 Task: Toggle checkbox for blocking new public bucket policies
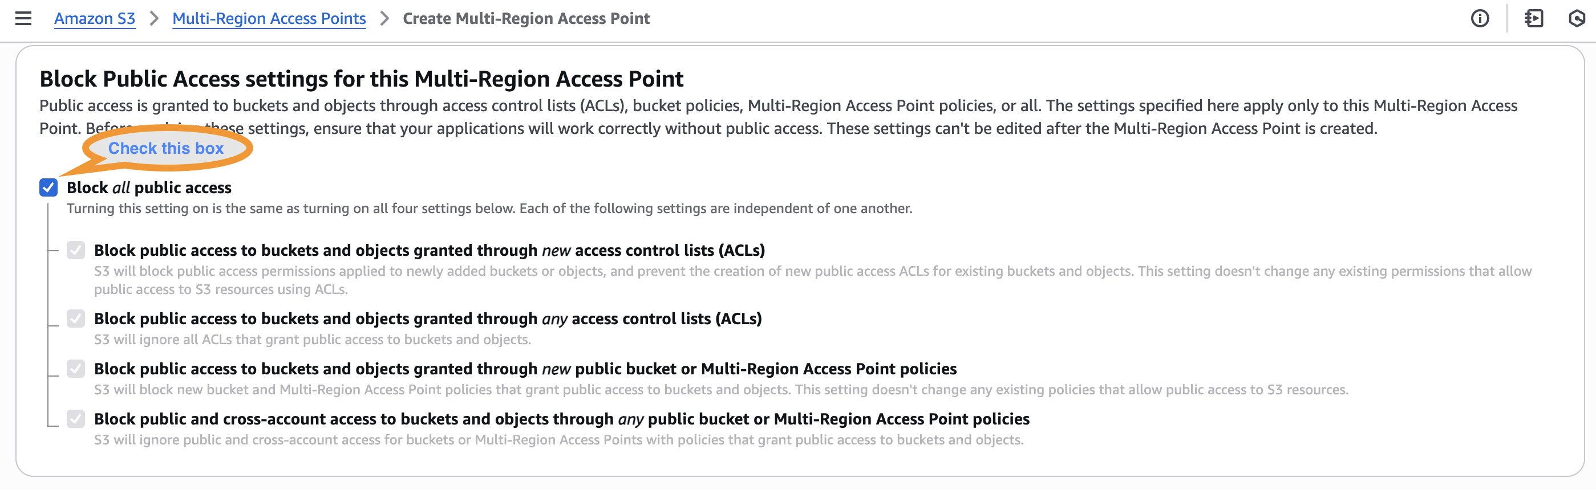76,369
